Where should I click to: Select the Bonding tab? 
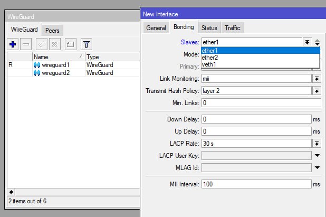coord(184,27)
